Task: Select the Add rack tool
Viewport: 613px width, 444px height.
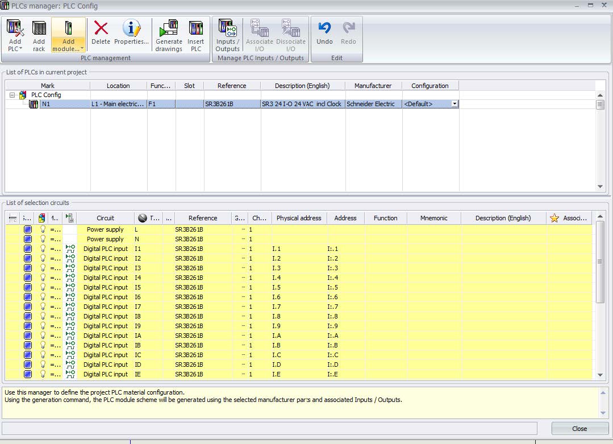Action: (39, 31)
